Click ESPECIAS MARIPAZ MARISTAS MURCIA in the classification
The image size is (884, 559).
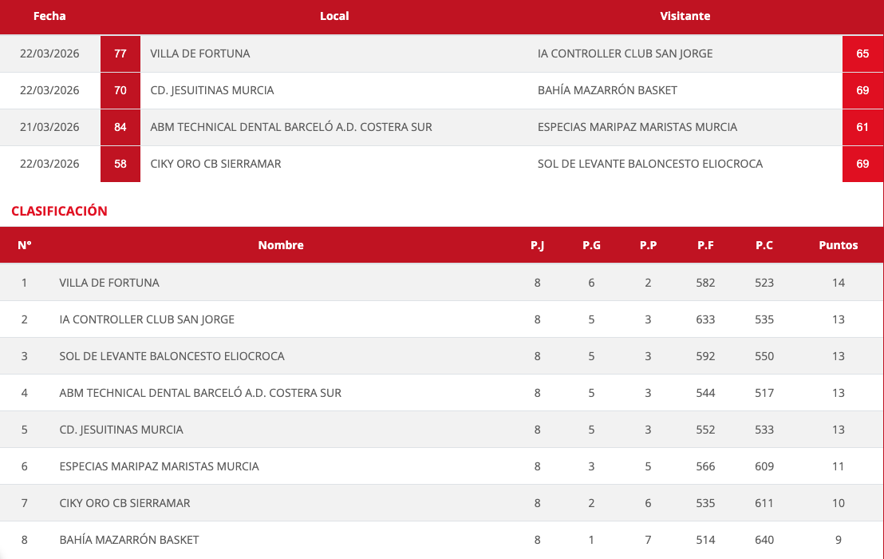point(159,466)
